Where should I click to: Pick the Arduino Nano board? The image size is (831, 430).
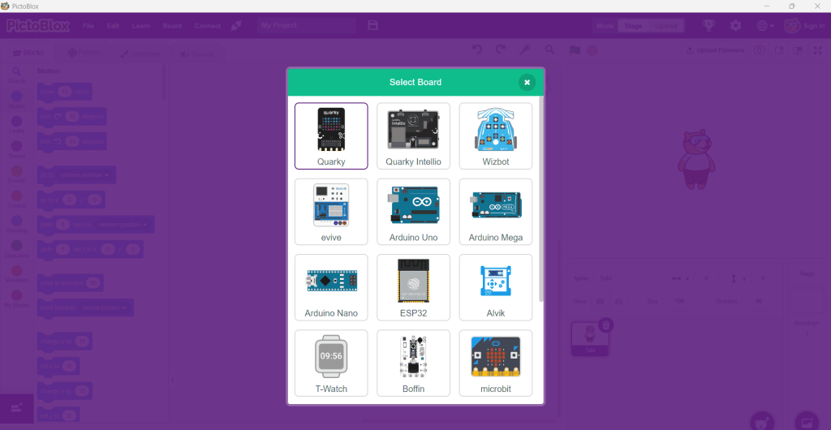[331, 287]
